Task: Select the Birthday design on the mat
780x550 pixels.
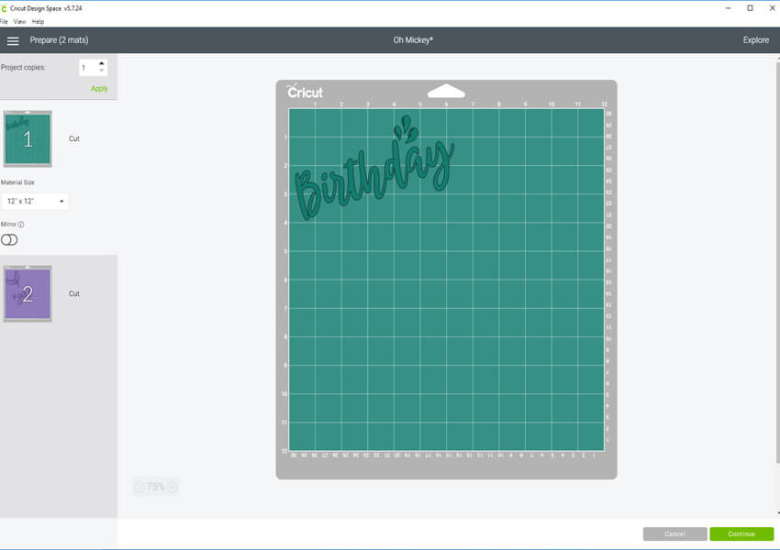Action: point(374,169)
